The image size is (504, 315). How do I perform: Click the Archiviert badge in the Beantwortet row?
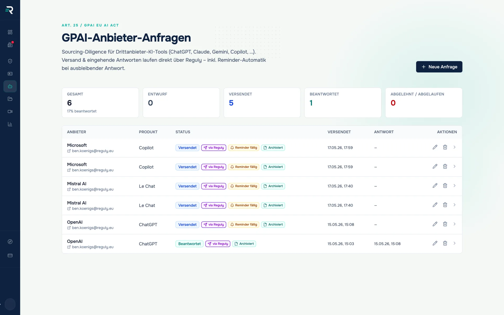pos(244,244)
